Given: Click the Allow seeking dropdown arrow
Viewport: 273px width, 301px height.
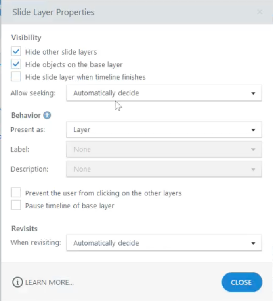Looking at the screenshot, I should [253, 93].
